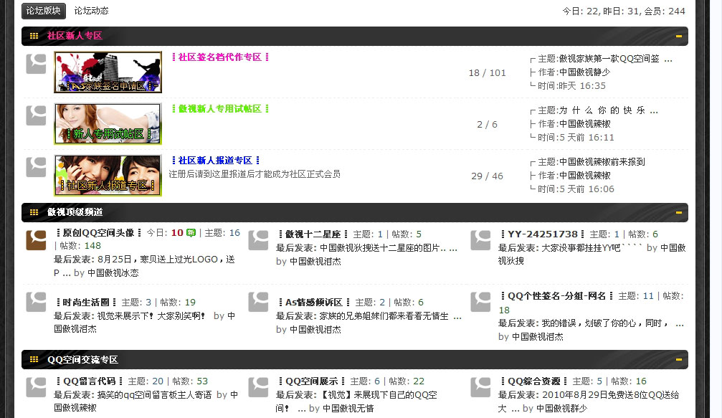Open the QQ空间展示 forum
This screenshot has height=418, width=722.
click(x=312, y=381)
